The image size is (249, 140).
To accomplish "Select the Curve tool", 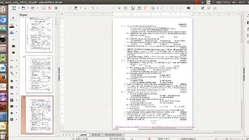I will 12,67.
